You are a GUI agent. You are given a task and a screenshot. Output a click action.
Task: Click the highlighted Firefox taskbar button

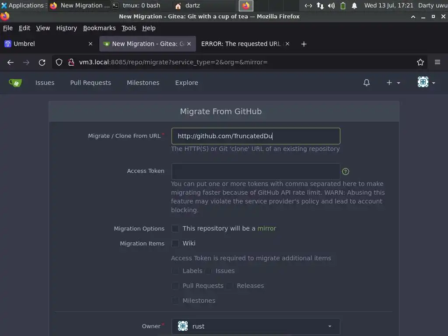246,5
